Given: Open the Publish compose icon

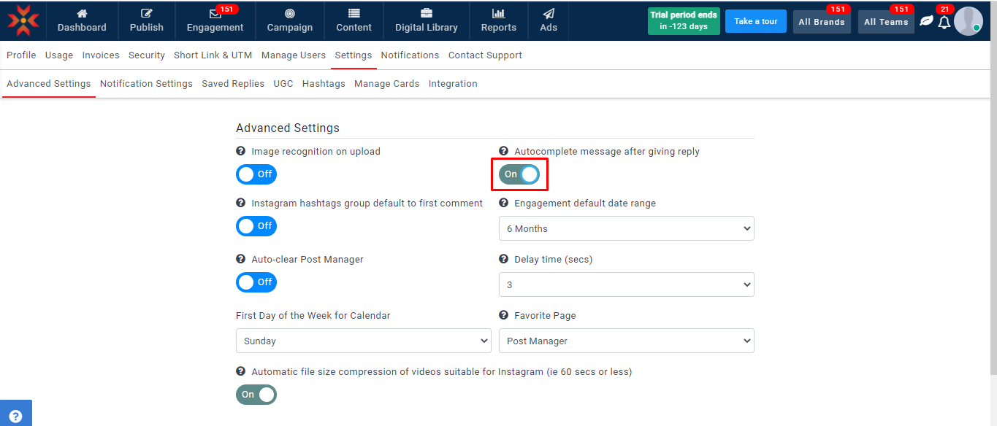Looking at the screenshot, I should 147,13.
